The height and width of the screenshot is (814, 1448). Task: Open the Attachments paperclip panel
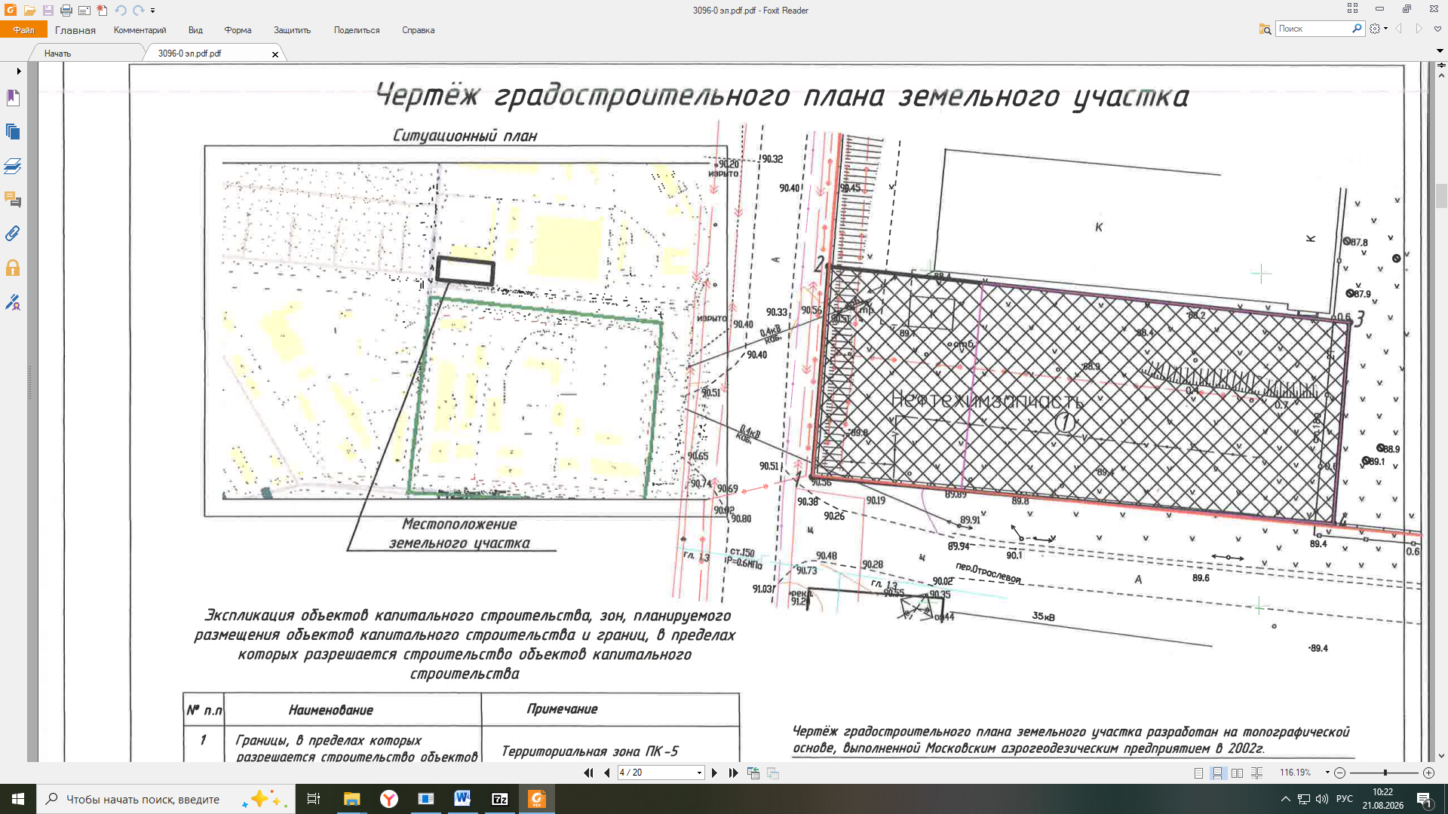[13, 234]
